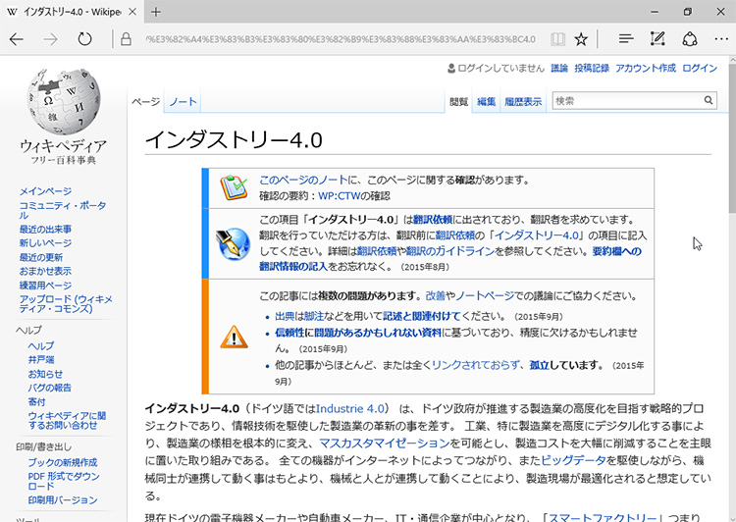Click the おまかせ表示 sidebar link
This screenshot has width=736, height=522.
(45, 271)
